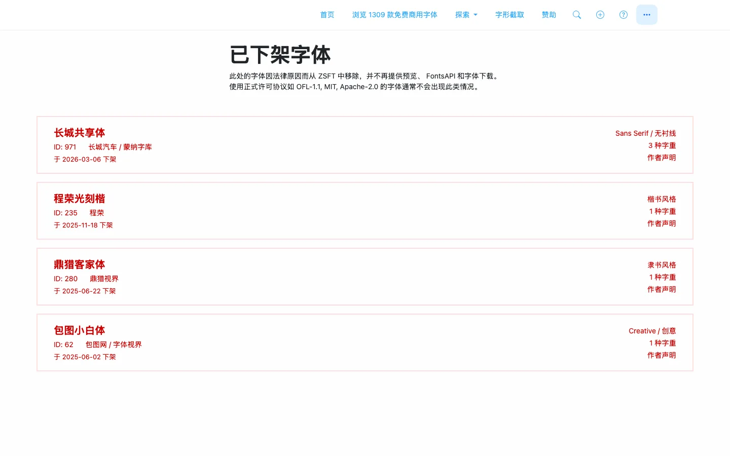Image resolution: width=730 pixels, height=456 pixels.
Task: Click the ID: 971 text
Action: [x=65, y=147]
